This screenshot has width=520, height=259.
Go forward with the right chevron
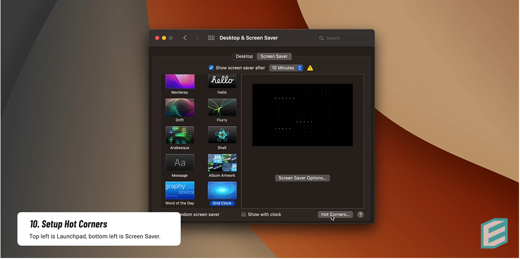(198, 38)
